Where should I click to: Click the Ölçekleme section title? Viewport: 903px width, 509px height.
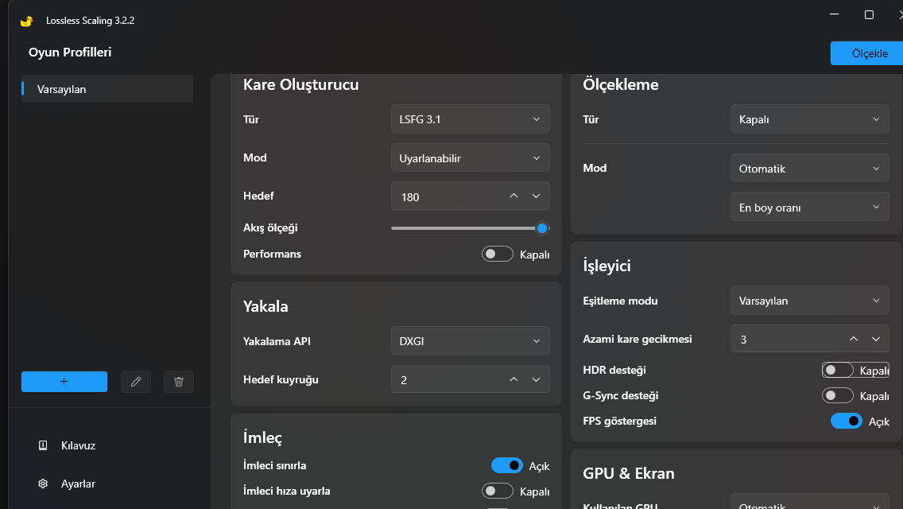[x=620, y=85]
